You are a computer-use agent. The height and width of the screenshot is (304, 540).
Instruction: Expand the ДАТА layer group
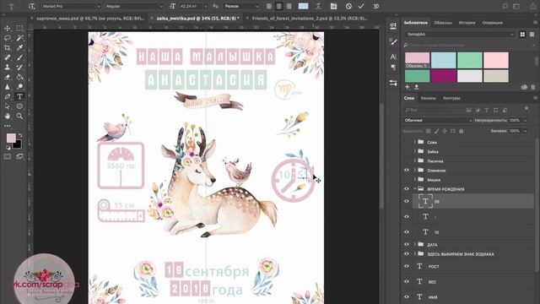pyautogui.click(x=415, y=244)
